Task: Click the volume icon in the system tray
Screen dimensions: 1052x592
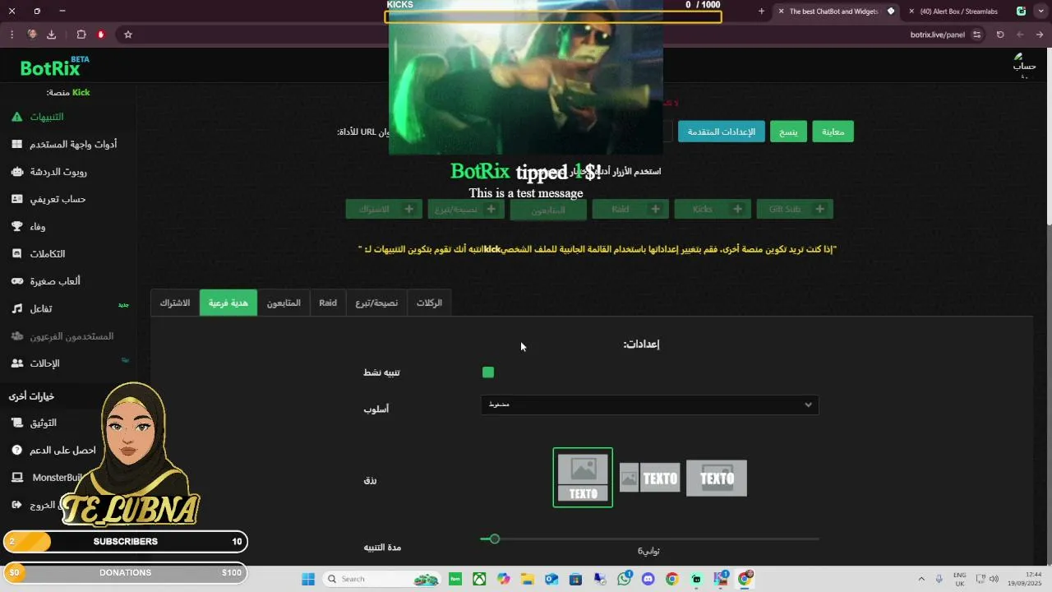Action: 994,579
